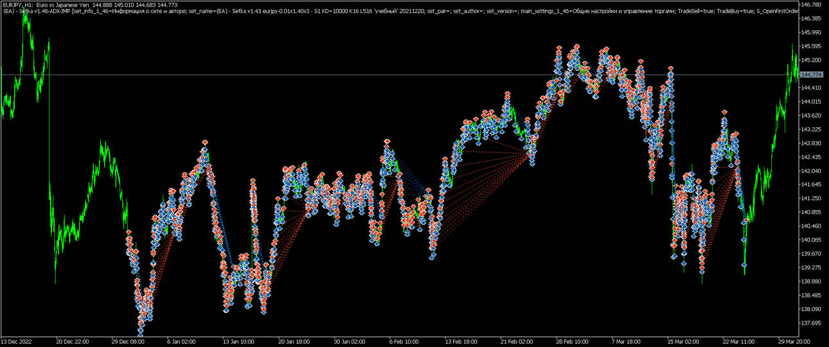Click the 13 Dec 2022 time label
This screenshot has width=829, height=347.
click(17, 342)
